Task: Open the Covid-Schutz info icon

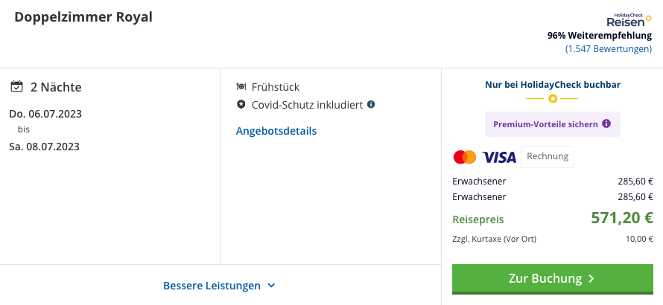Action: click(371, 104)
